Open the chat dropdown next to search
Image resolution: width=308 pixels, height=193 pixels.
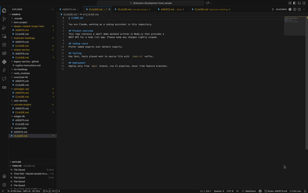209,3
